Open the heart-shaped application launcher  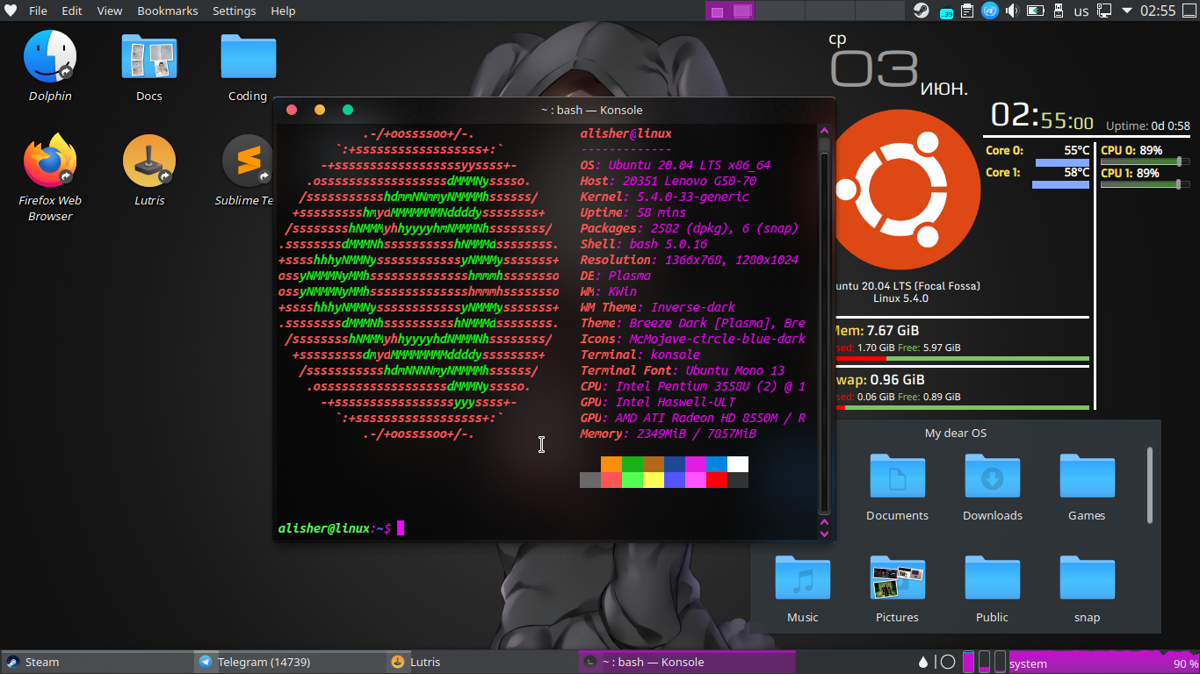tap(10, 11)
